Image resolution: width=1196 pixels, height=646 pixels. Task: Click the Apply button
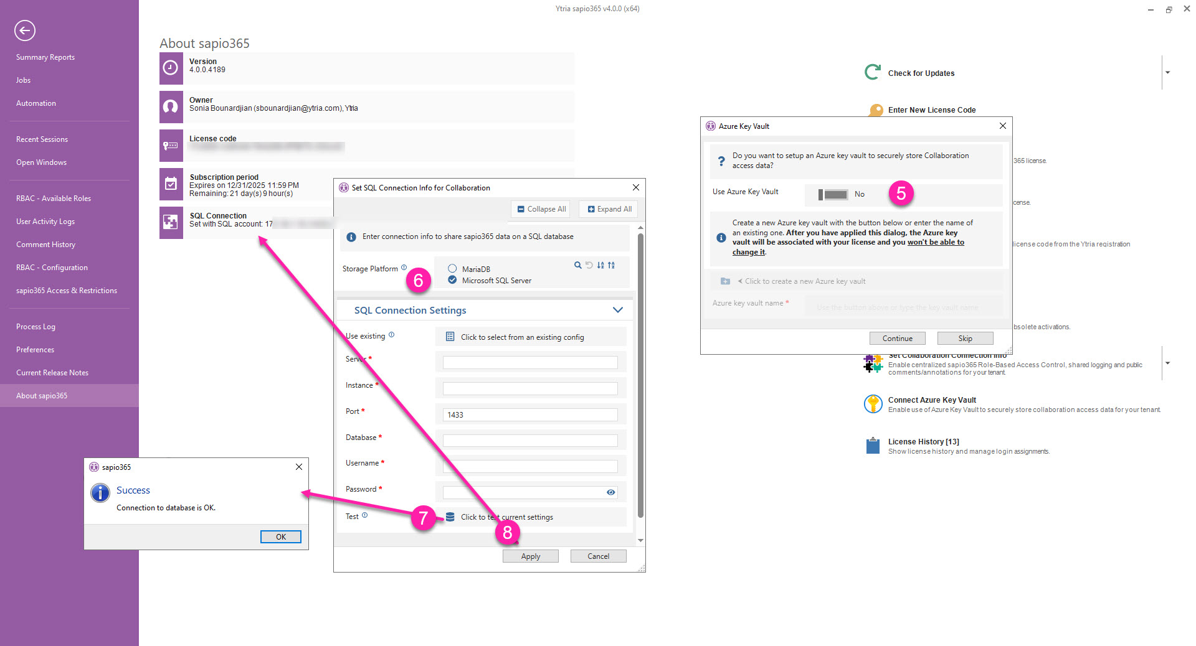[530, 556]
